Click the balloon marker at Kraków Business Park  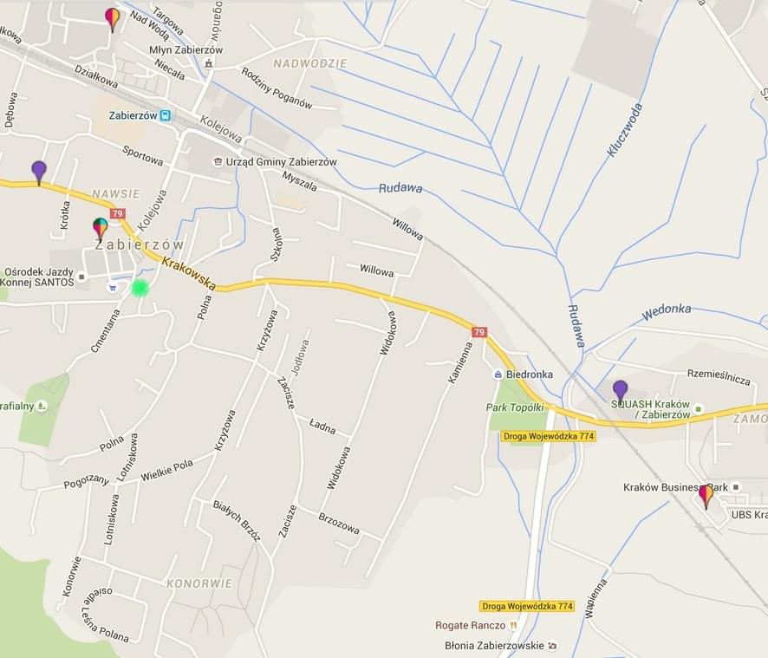pos(706,497)
